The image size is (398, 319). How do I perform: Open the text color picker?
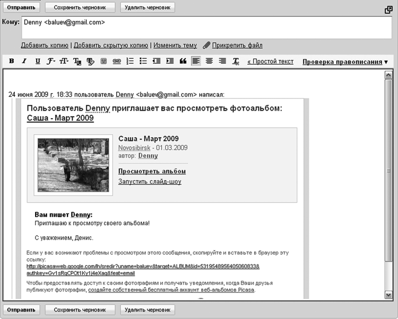[x=77, y=61]
